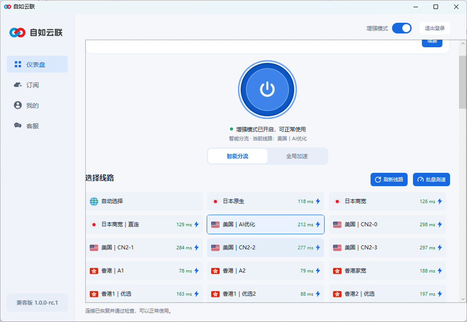This screenshot has height=322, width=467.
Task: Click the 兼容版 1.0.0-rc.1 version label
Action: [37, 303]
